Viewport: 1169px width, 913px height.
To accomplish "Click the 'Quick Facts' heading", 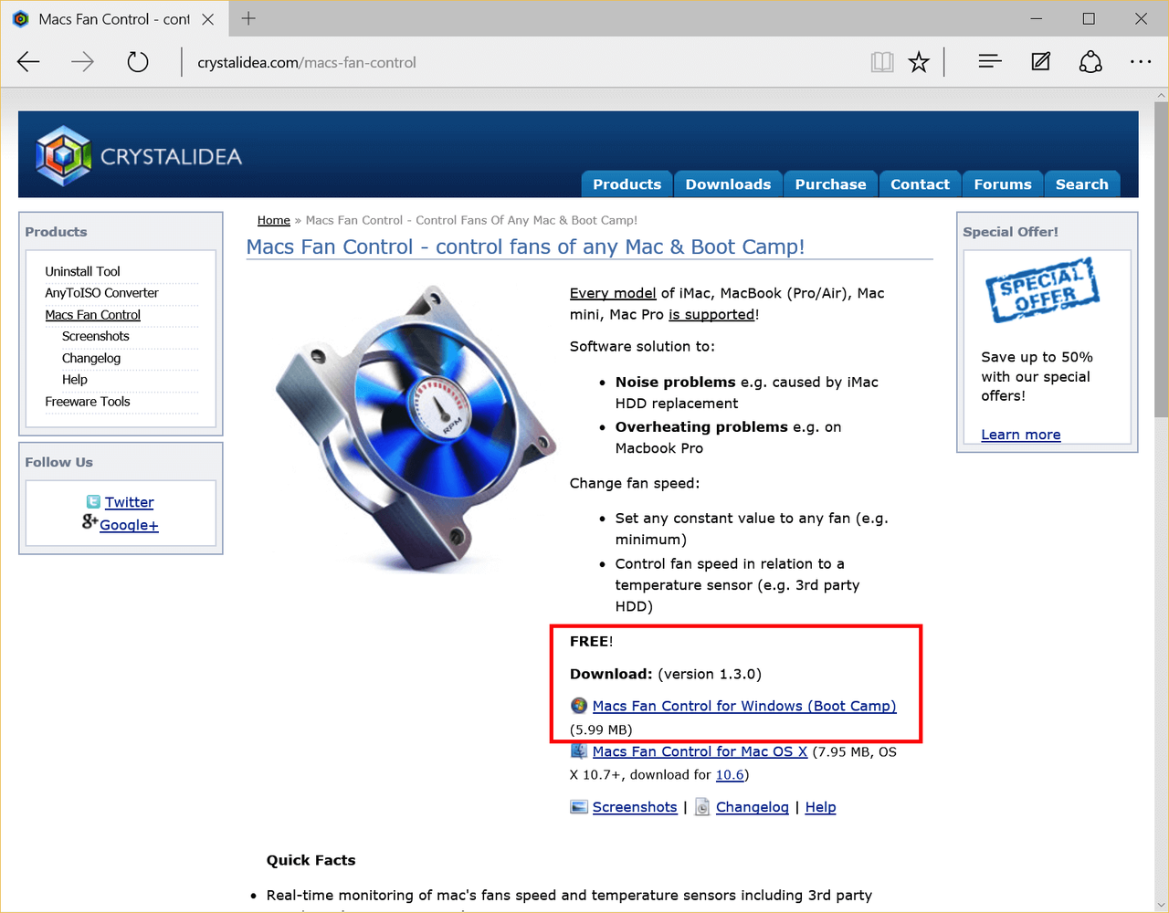I will click(x=311, y=860).
